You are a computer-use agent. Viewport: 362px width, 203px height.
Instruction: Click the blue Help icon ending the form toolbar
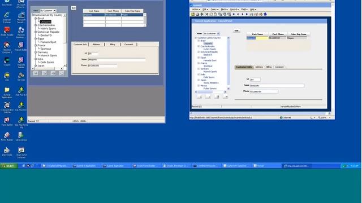(x=265, y=14)
